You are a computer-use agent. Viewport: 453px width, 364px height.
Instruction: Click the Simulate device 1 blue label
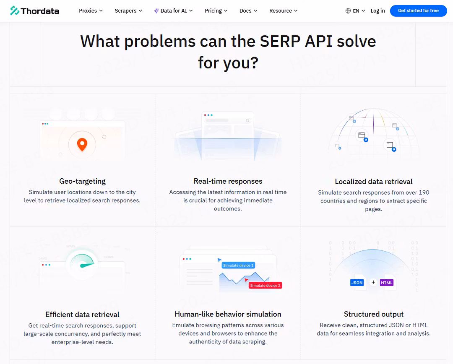(238, 265)
